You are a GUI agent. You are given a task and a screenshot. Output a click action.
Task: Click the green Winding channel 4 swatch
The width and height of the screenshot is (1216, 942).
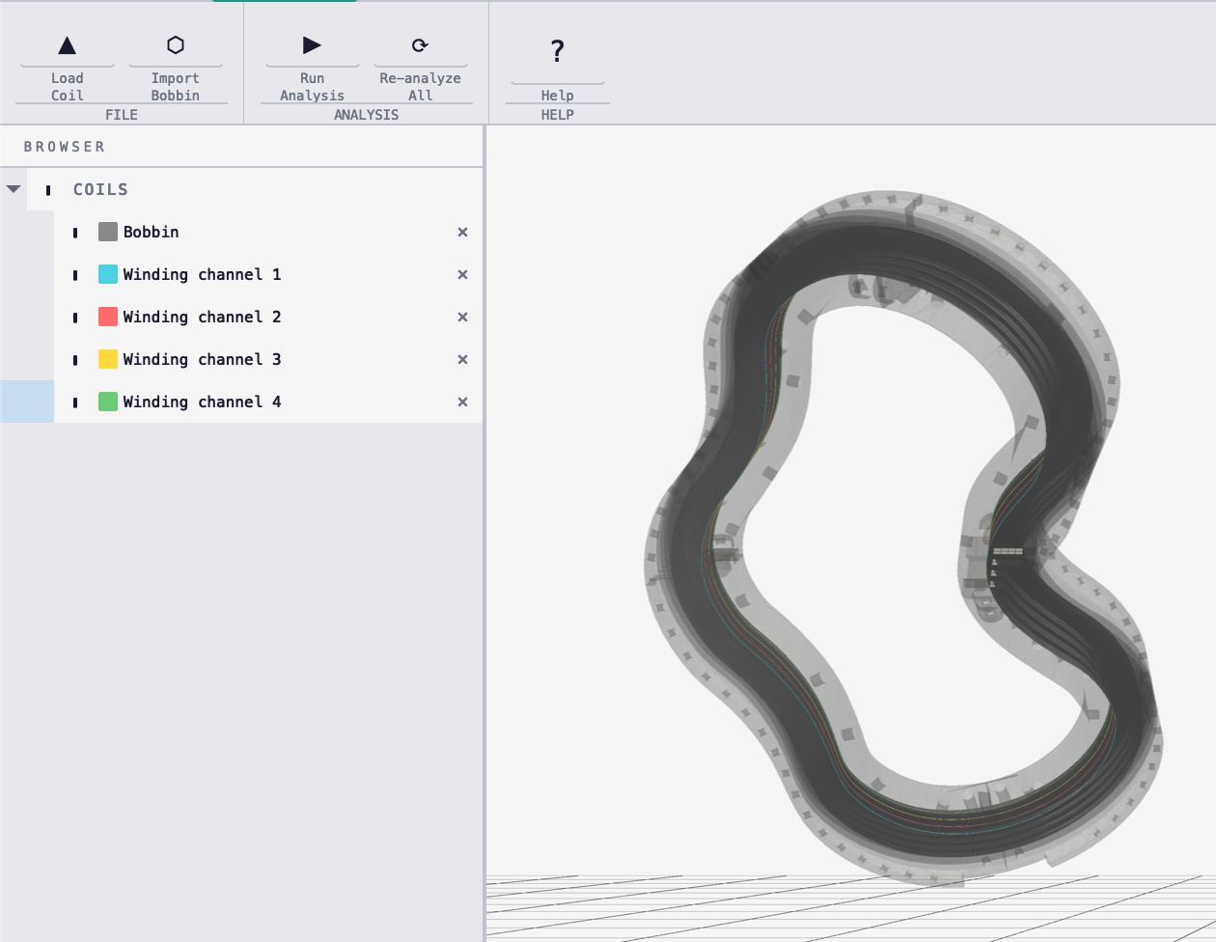[108, 402]
